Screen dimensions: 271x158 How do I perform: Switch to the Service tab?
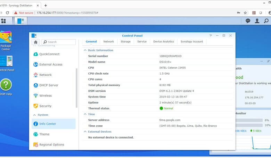[x=142, y=42]
